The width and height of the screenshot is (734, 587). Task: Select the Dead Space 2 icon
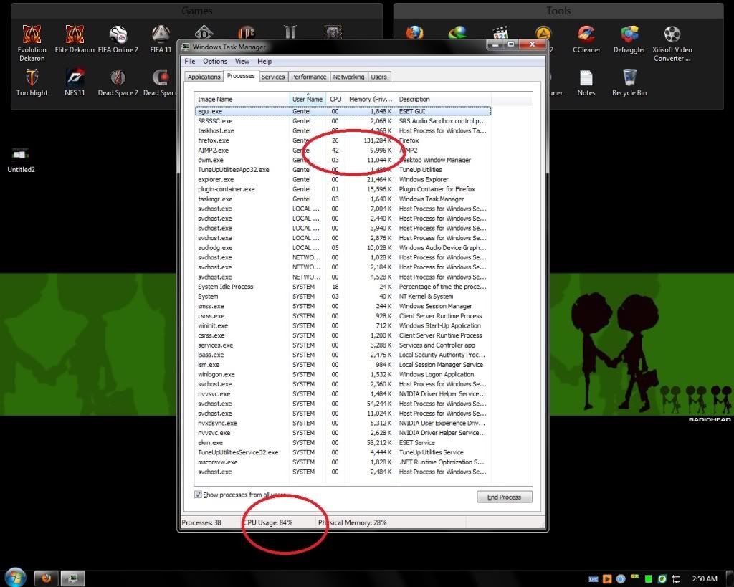point(118,82)
